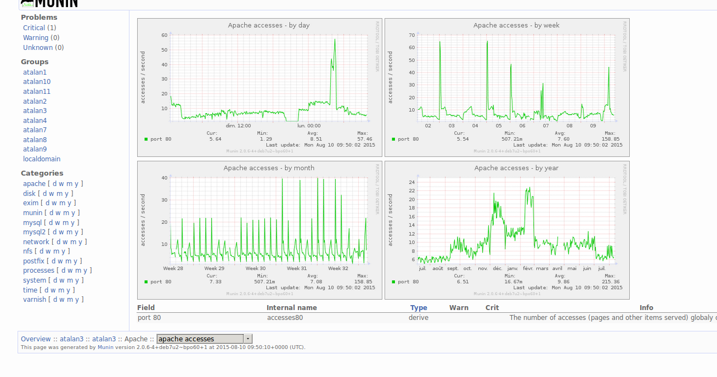Open the time category
This screenshot has width=717, height=377.
[30, 290]
